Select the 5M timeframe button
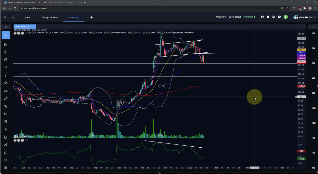 (313, 93)
